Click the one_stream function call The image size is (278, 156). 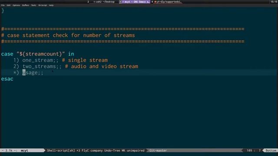[38, 60]
